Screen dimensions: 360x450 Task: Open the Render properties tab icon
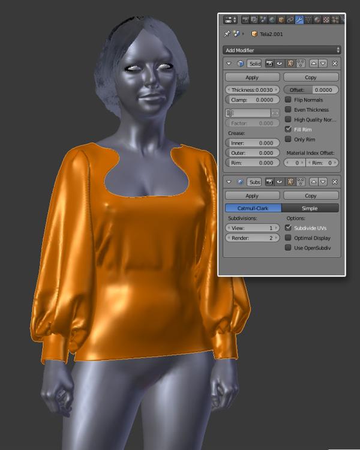coord(245,20)
